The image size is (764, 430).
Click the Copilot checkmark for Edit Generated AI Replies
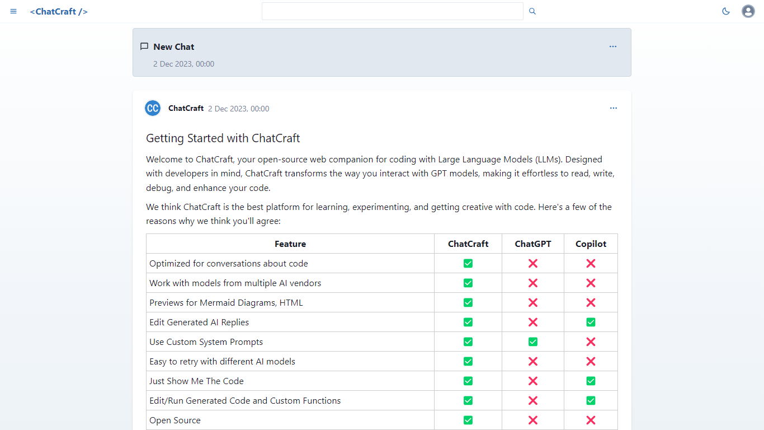click(591, 322)
